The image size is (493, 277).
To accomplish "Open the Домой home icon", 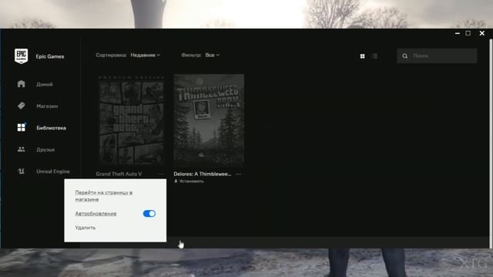I will (x=21, y=84).
